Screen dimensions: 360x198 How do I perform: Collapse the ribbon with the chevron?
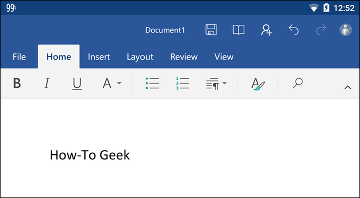(x=348, y=87)
